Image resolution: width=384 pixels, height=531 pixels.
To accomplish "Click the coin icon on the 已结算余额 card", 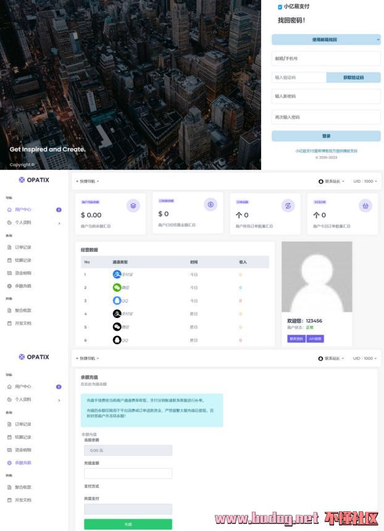I will pos(210,204).
